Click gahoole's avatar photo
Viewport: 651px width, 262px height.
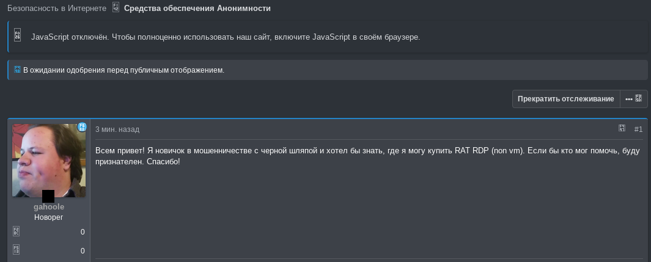(x=49, y=161)
